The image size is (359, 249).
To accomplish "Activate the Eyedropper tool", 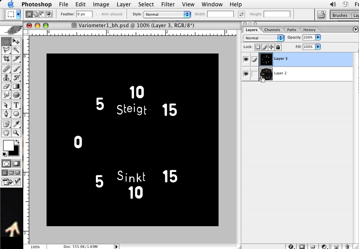I will pos(16,124).
